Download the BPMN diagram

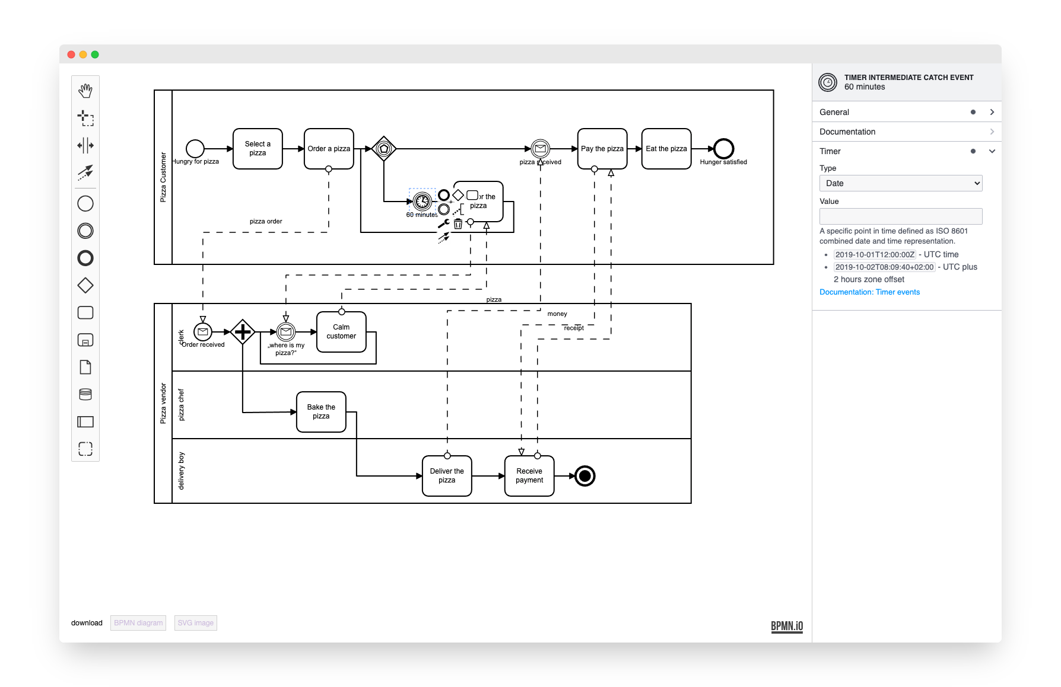pyautogui.click(x=138, y=623)
